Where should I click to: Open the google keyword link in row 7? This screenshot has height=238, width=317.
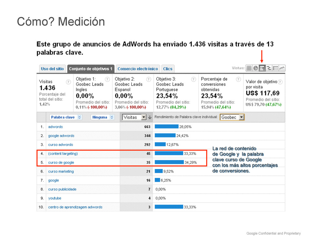tap(54, 180)
